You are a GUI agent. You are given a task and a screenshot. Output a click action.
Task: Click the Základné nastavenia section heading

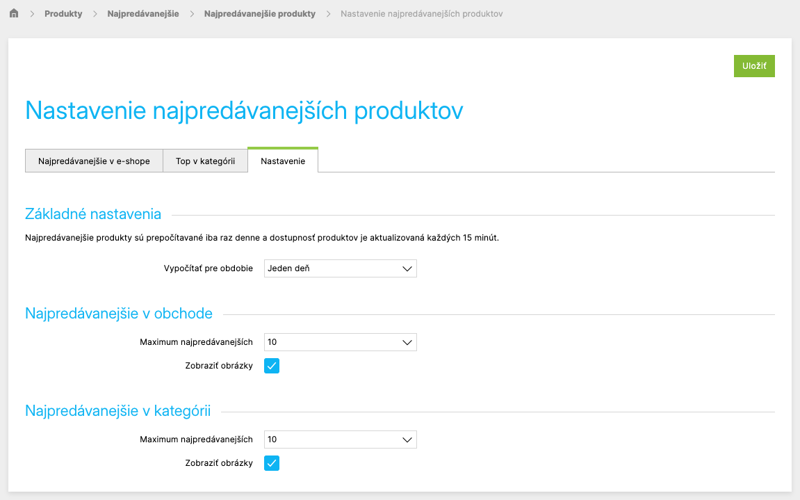click(93, 214)
